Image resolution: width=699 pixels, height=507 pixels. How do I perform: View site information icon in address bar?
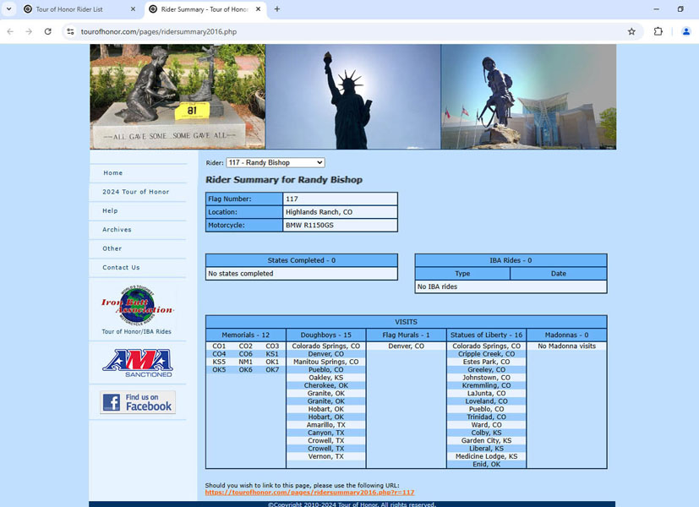click(x=70, y=31)
